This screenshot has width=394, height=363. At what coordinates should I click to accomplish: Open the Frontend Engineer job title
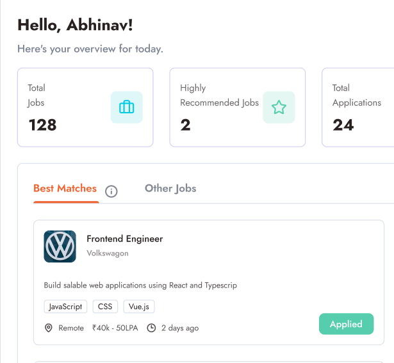point(125,239)
